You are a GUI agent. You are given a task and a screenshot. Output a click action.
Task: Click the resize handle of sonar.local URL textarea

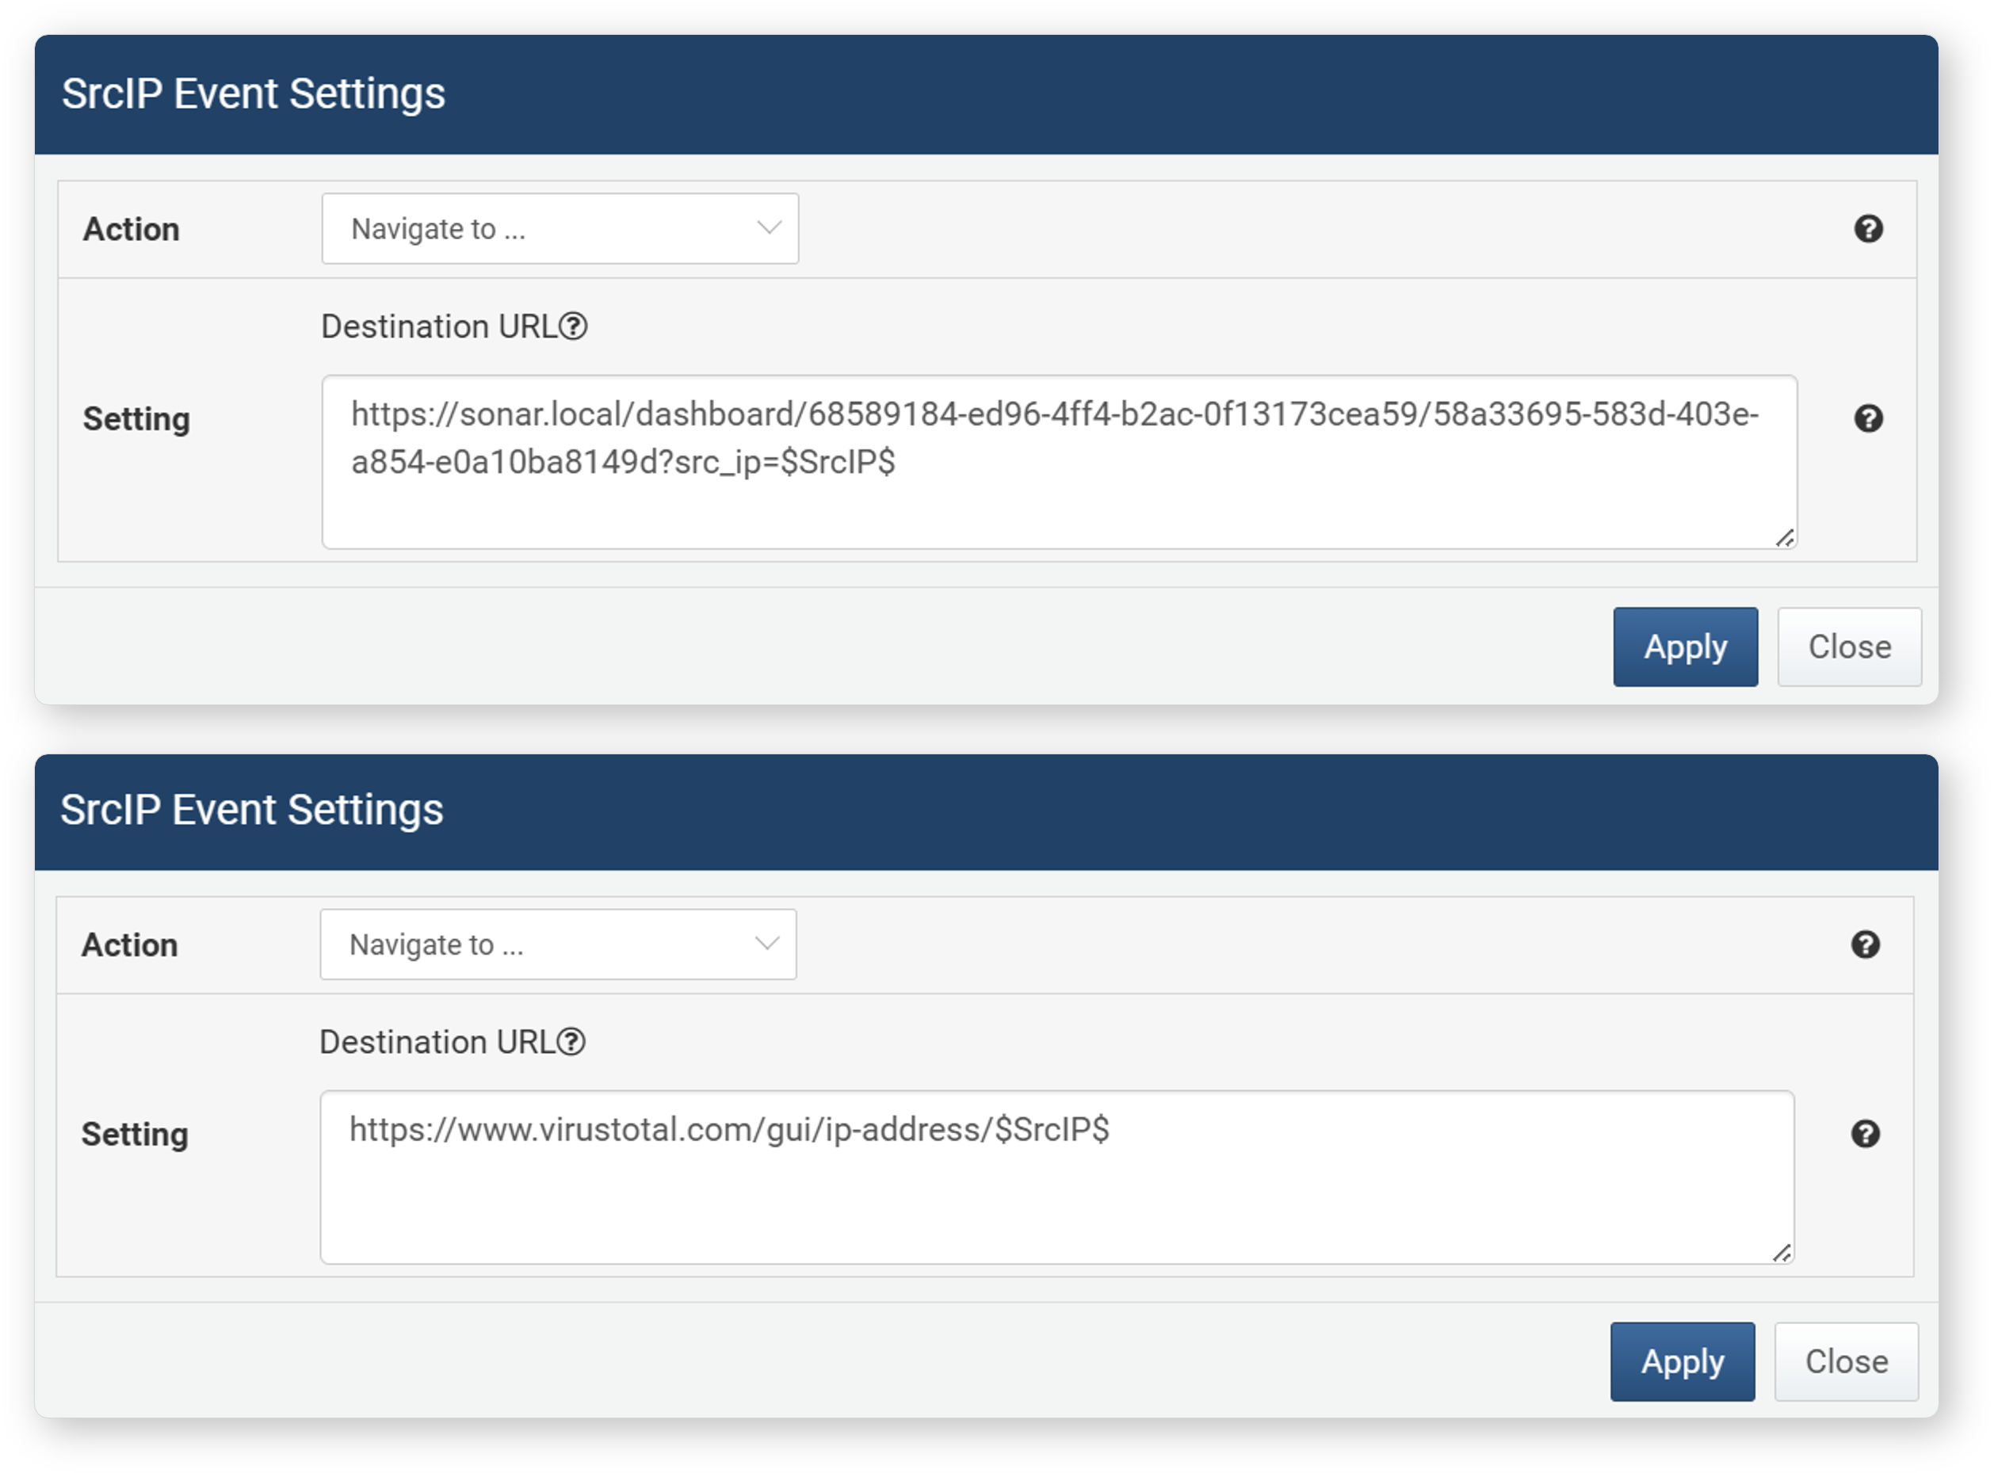1785,538
